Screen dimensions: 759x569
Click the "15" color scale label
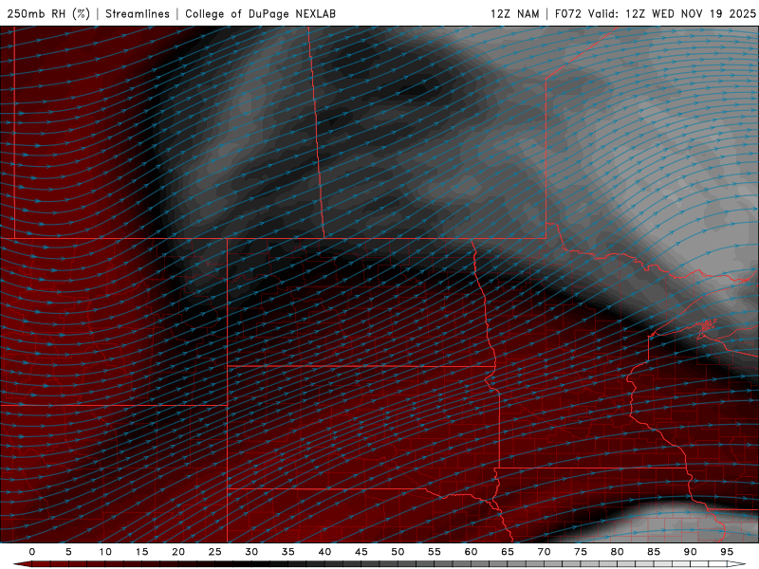coord(141,552)
